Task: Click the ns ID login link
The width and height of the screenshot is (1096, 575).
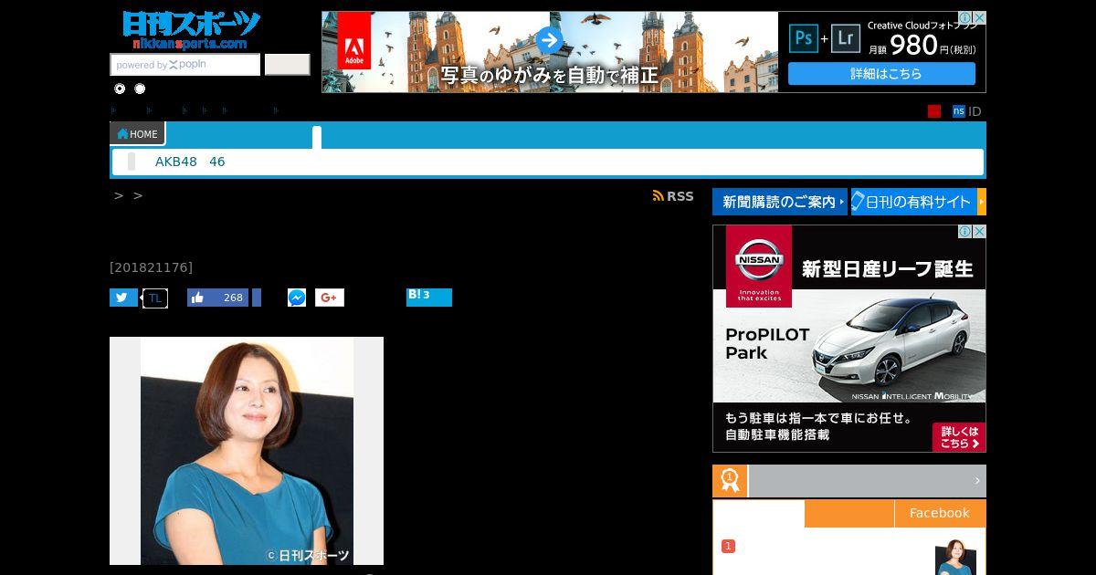Action: (x=966, y=111)
